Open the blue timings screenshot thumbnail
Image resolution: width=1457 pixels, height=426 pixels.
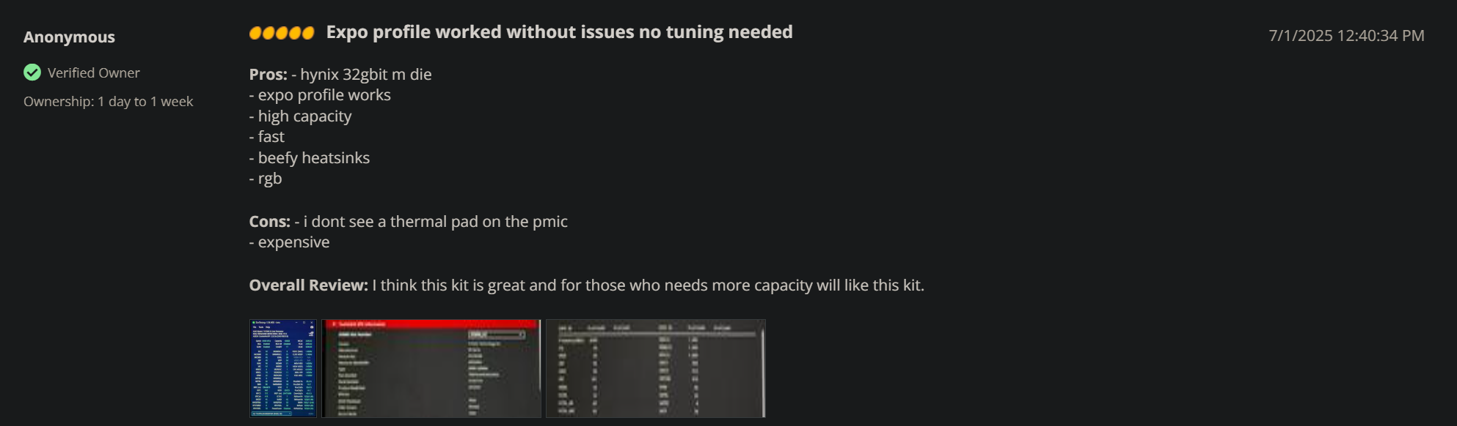283,368
